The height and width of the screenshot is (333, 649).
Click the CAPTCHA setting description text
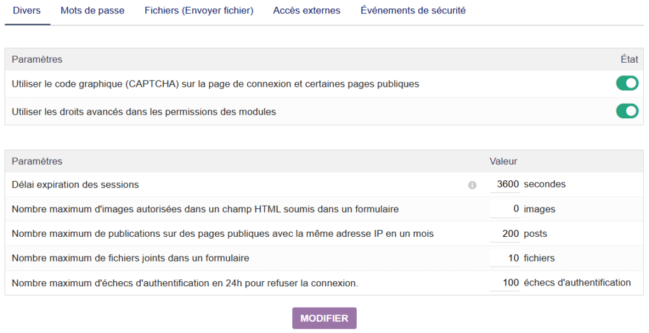215,84
